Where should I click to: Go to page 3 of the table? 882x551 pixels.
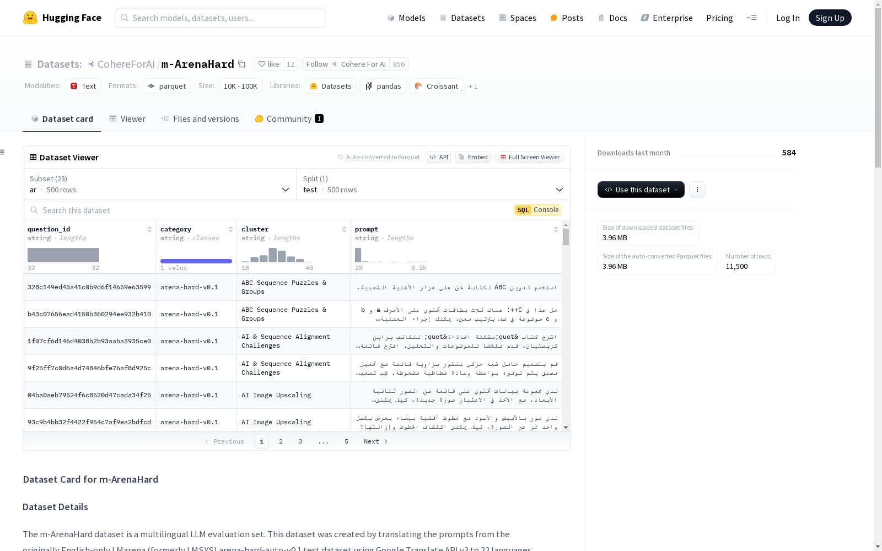[300, 441]
